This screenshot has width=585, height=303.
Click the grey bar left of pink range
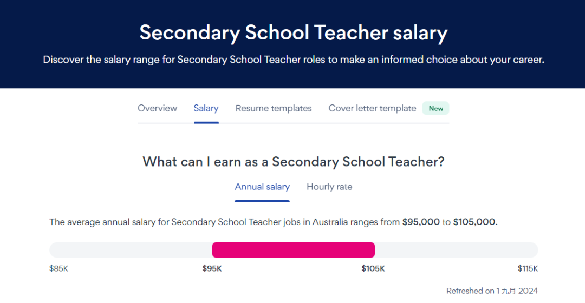pyautogui.click(x=130, y=250)
